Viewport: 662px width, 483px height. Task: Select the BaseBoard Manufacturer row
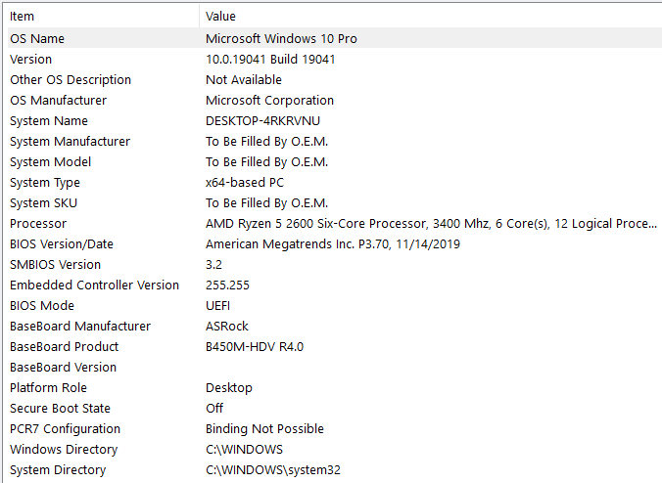coord(80,327)
